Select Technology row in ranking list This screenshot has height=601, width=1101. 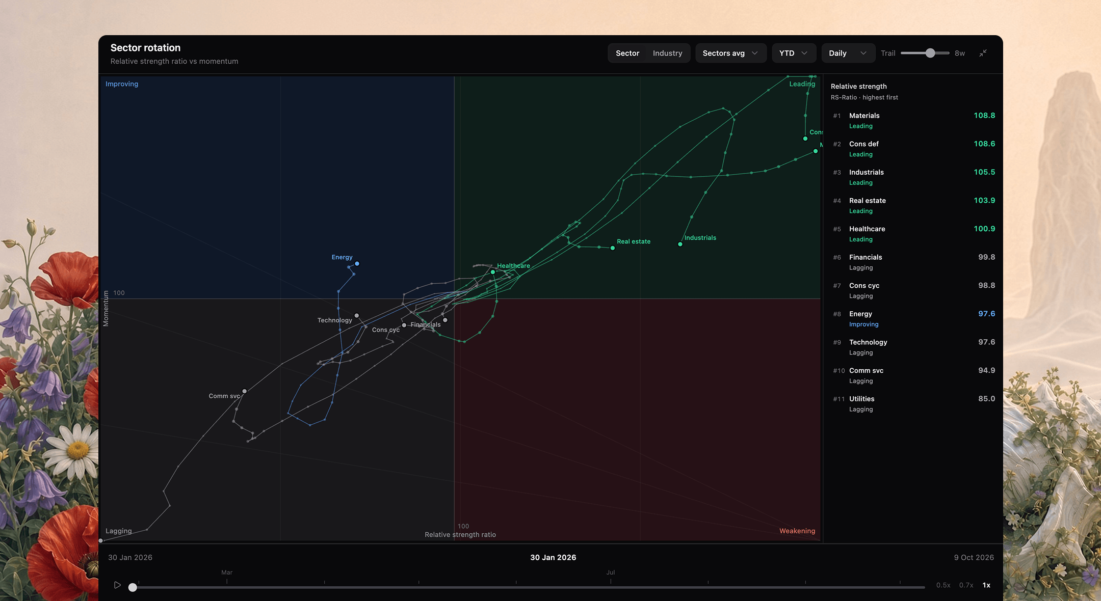coord(913,347)
